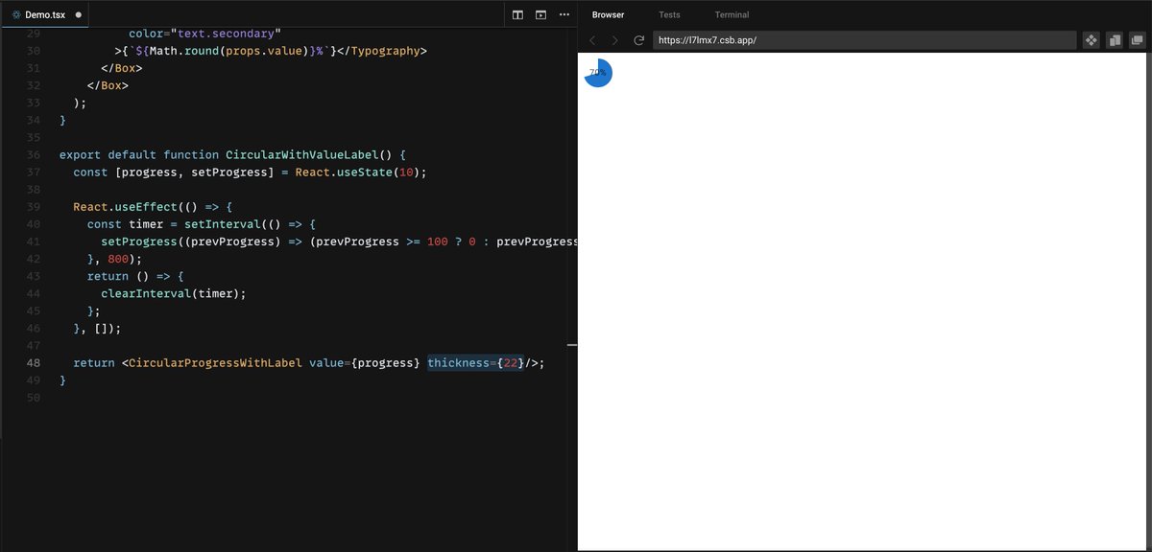1152x552 pixels.
Task: Switch to the Tests tab
Action: pyautogui.click(x=669, y=14)
